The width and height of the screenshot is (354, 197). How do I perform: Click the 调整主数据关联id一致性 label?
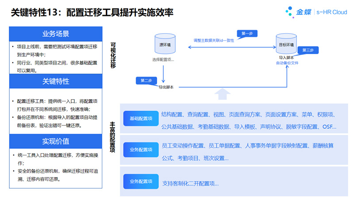point(214,40)
